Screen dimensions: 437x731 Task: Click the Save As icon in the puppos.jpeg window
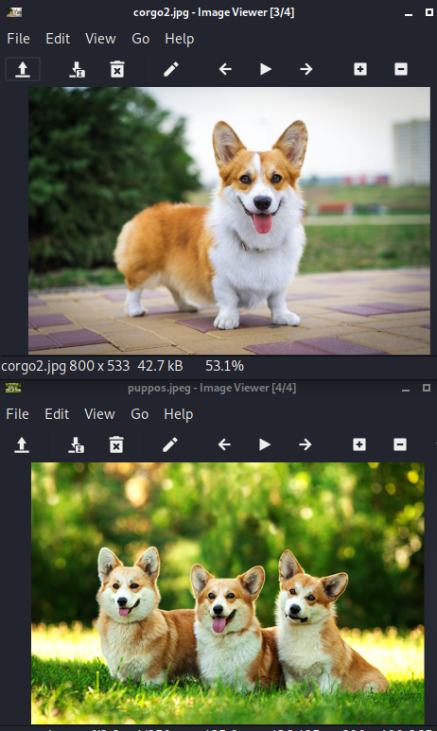(76, 444)
